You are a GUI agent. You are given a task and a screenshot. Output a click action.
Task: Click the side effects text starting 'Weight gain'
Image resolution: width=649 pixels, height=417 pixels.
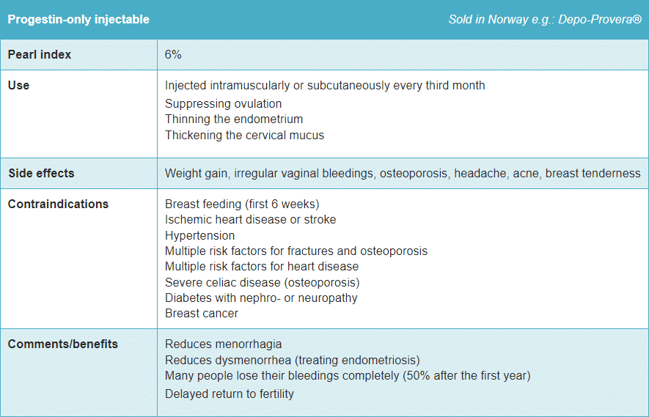click(403, 174)
